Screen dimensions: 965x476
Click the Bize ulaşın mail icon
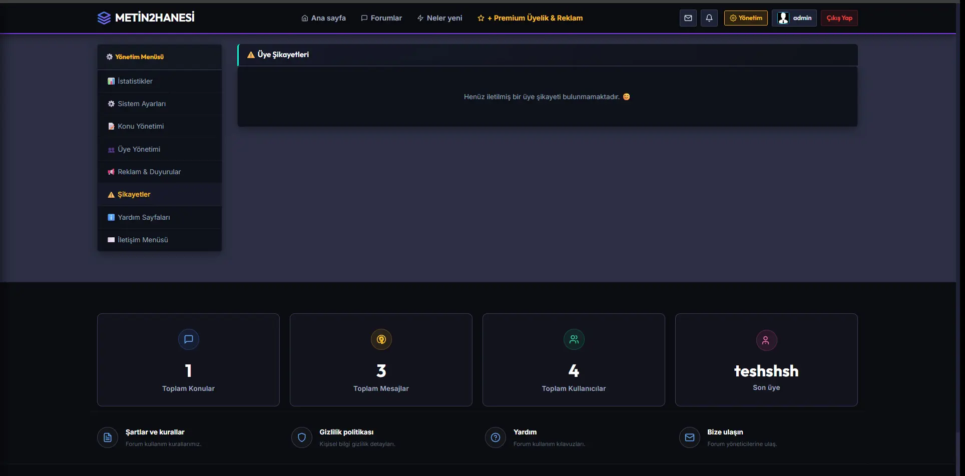(x=690, y=437)
